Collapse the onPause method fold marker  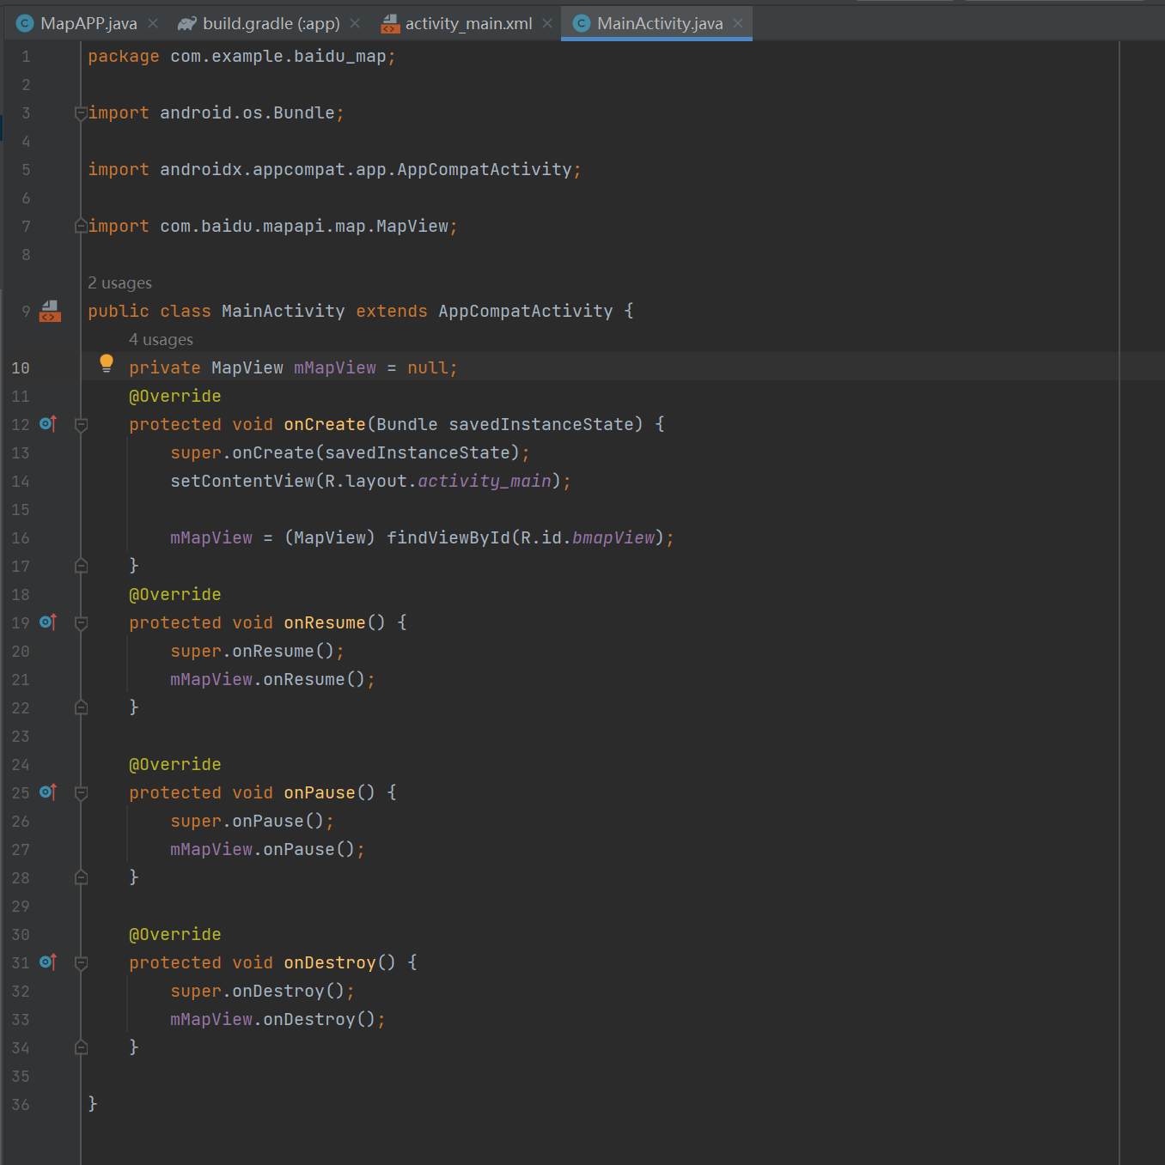(81, 792)
